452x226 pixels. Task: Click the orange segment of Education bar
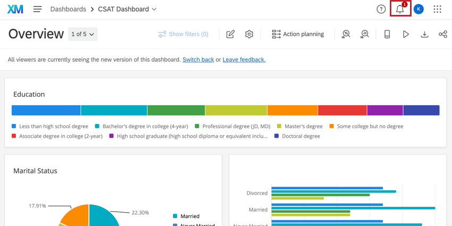coord(292,110)
